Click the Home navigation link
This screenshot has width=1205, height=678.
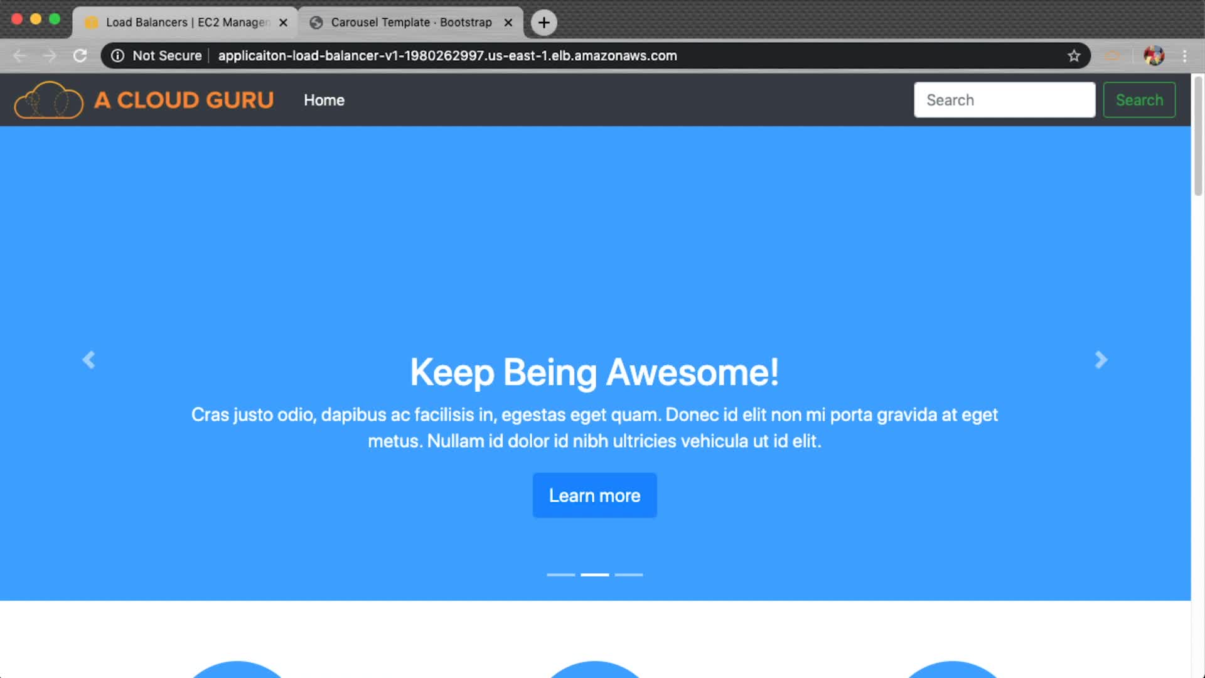pos(324,100)
